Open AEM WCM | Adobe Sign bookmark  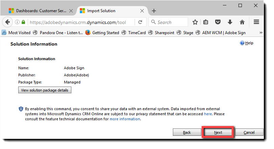pos(221,33)
